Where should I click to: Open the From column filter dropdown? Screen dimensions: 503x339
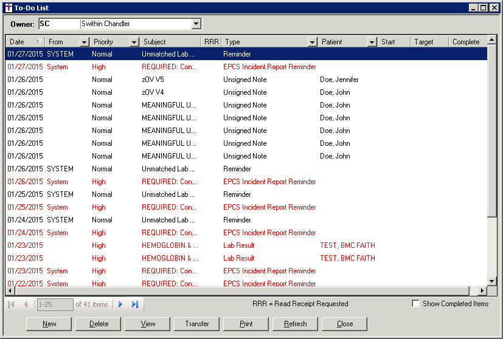[85, 42]
